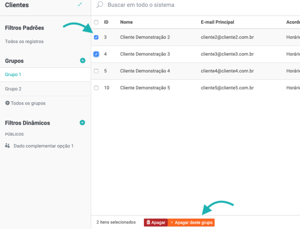Open the Grupo 2 group
Viewport: 300px width, 229px height.
(x=13, y=89)
